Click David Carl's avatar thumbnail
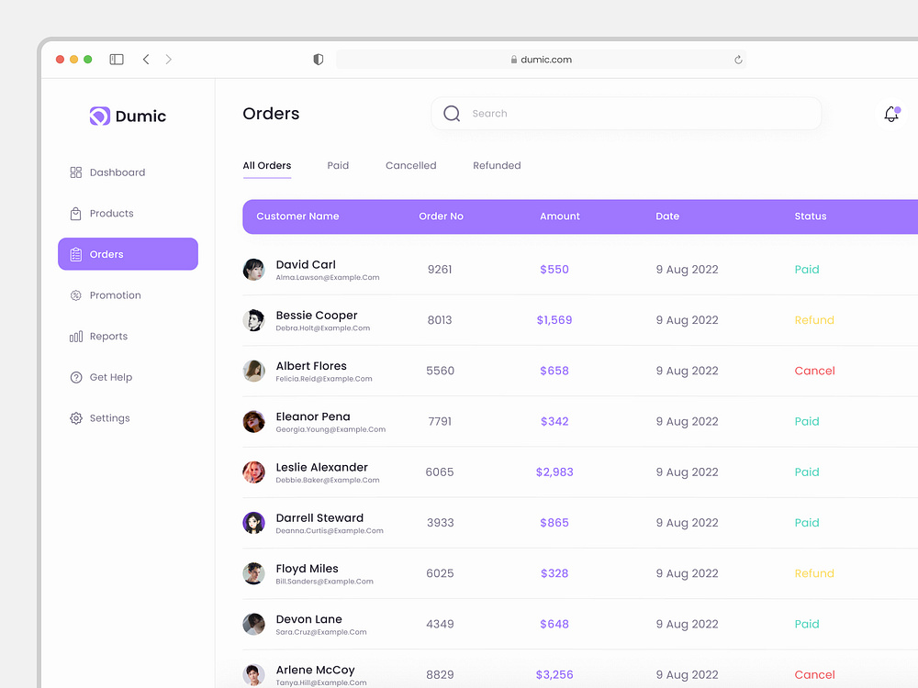The height and width of the screenshot is (688, 918). (x=253, y=270)
